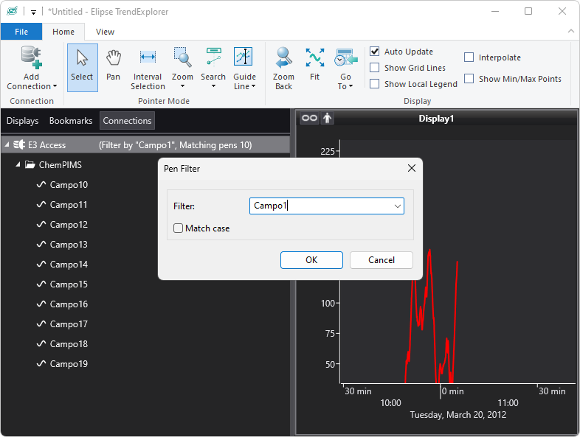Choose the Interval Selection tool
This screenshot has height=437, width=580.
(148, 67)
